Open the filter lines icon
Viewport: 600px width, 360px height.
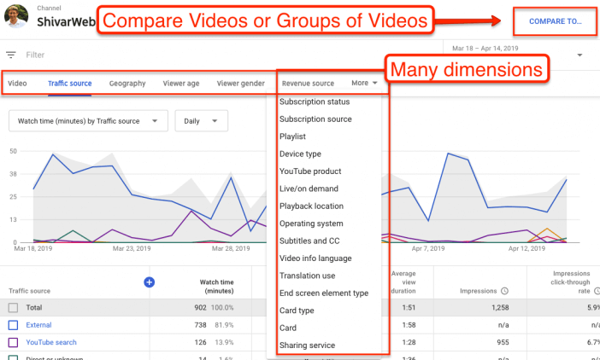[x=11, y=55]
